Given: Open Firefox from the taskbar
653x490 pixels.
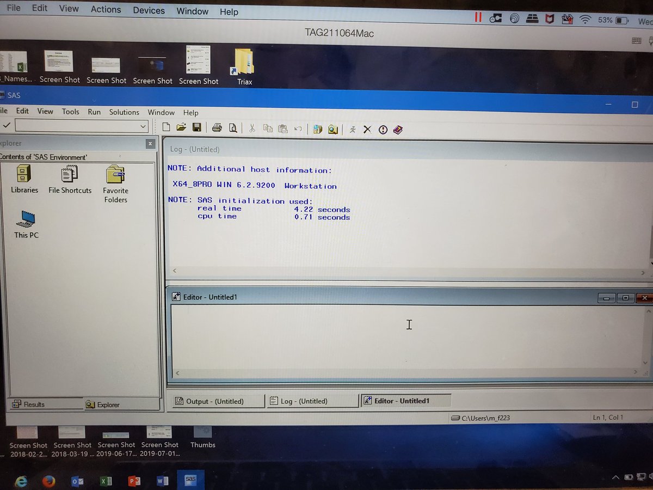Looking at the screenshot, I should tap(50, 481).
